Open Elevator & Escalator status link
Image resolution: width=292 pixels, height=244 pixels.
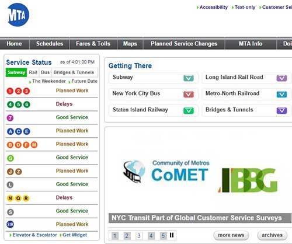click(34, 235)
